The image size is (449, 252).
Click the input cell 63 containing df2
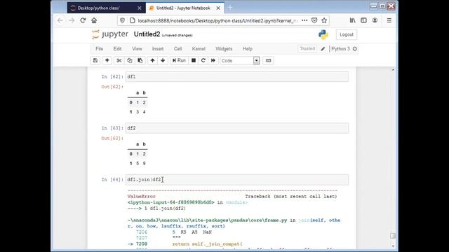[x=237, y=128]
